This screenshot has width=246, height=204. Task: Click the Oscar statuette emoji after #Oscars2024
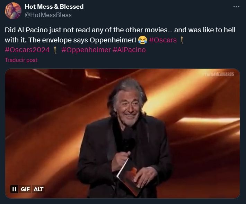point(55,50)
